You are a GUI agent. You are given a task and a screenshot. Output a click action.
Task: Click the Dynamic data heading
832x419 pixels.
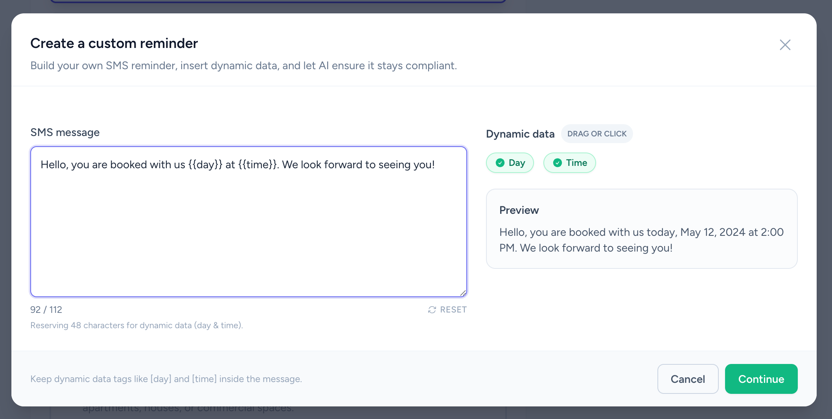(520, 134)
